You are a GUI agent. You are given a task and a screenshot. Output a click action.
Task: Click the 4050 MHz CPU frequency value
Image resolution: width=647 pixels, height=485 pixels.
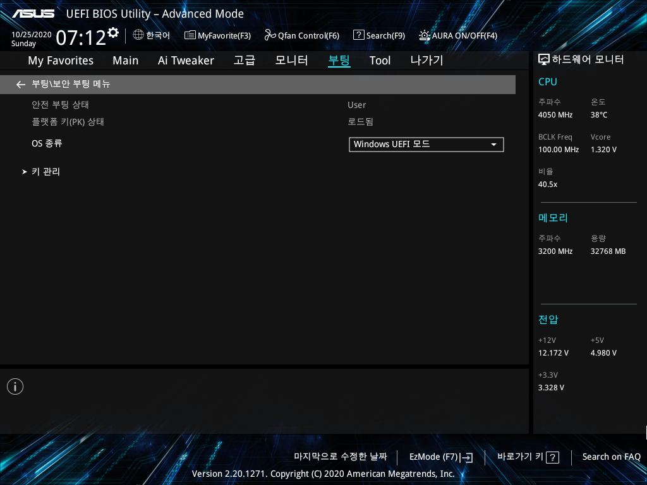pos(555,115)
